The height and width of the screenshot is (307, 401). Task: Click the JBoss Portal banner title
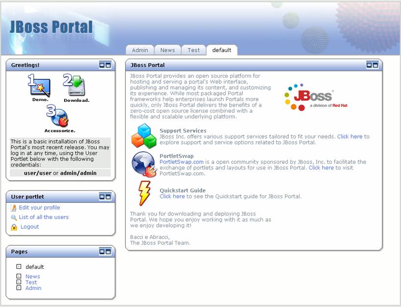(51, 27)
